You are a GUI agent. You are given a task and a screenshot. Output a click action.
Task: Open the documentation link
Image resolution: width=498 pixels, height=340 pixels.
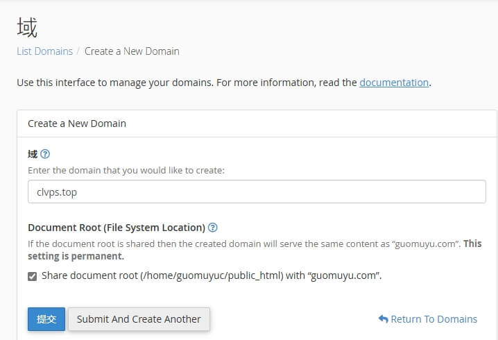click(394, 83)
